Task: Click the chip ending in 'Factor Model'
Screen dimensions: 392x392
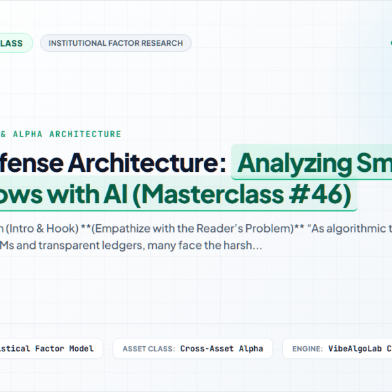Action: tap(51, 348)
